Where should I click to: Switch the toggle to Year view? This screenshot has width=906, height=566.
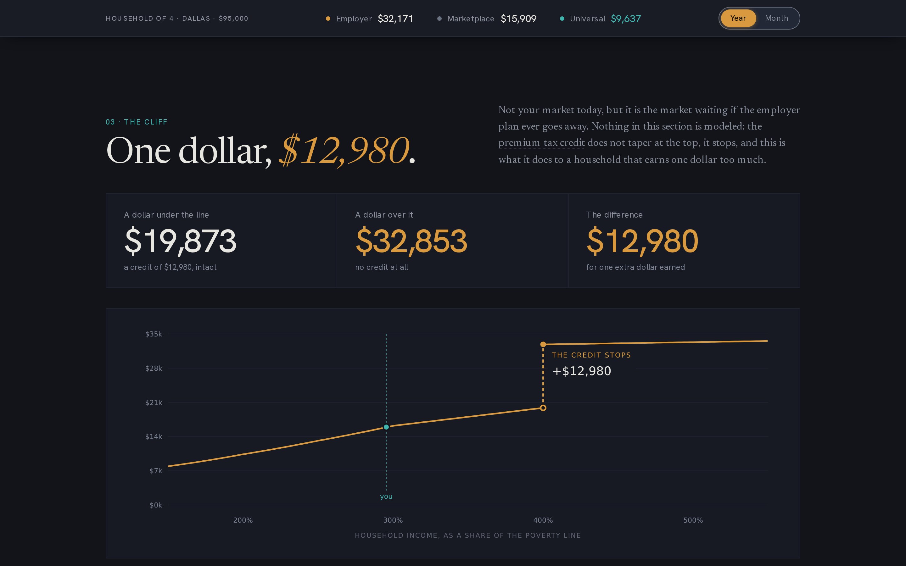[x=738, y=18]
